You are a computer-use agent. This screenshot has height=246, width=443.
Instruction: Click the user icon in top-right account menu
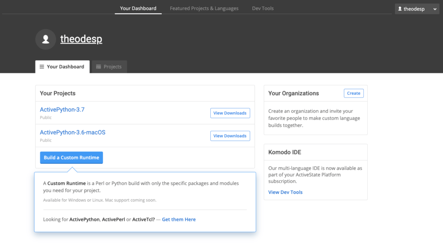pyautogui.click(x=400, y=9)
